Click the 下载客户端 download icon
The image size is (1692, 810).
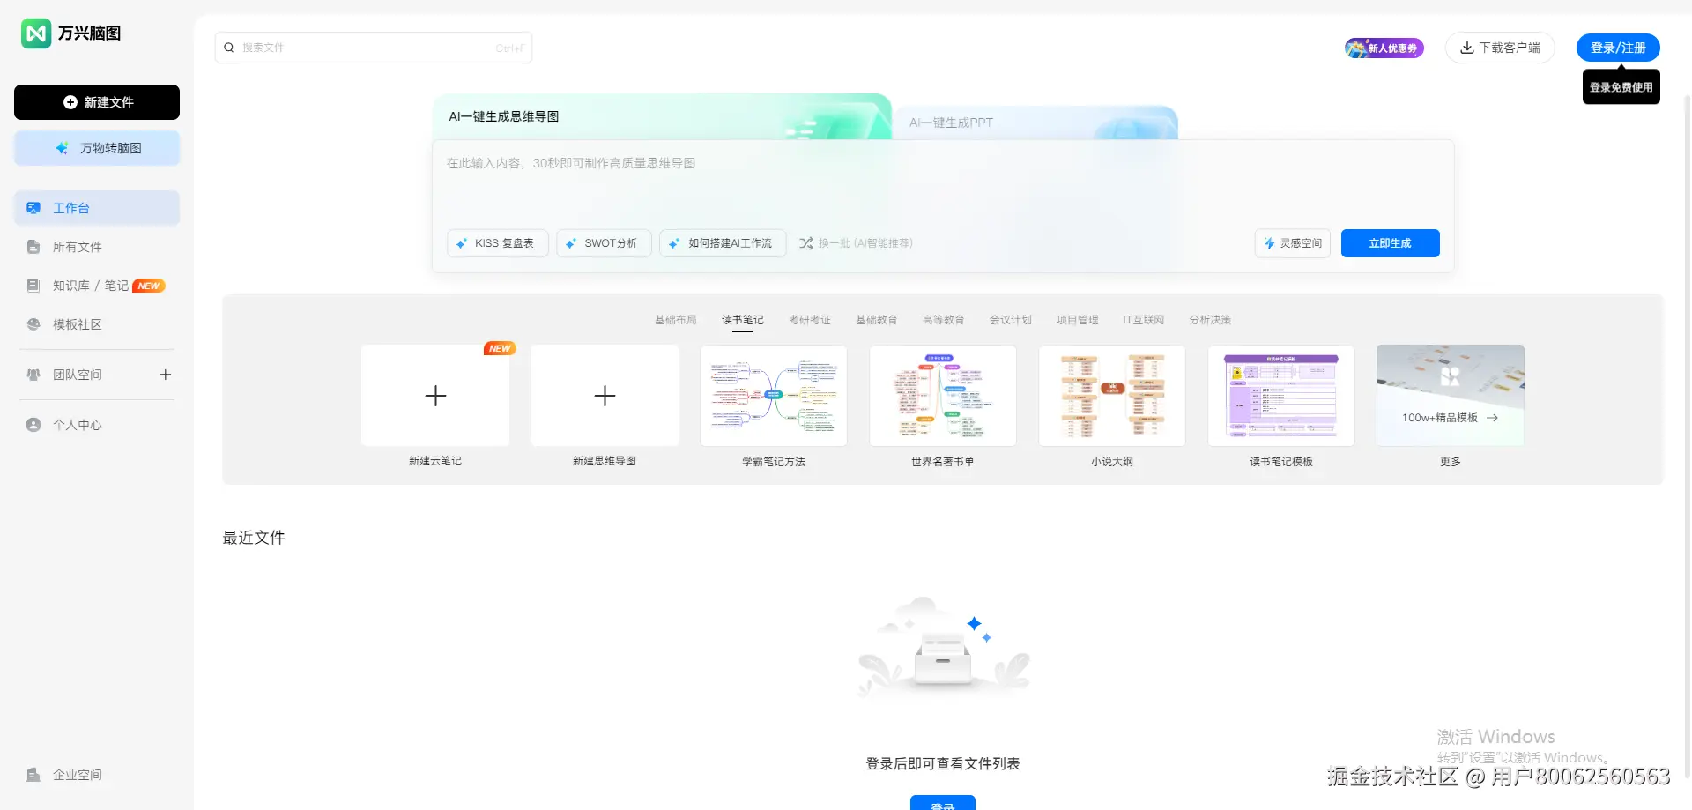(x=1467, y=48)
